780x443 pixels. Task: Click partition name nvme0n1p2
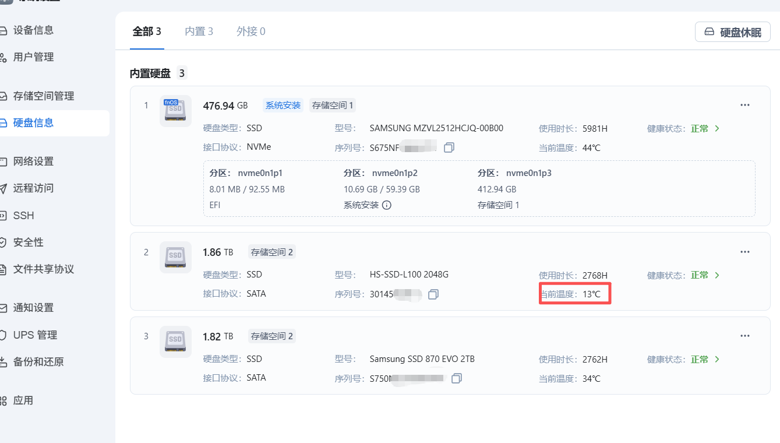click(395, 173)
